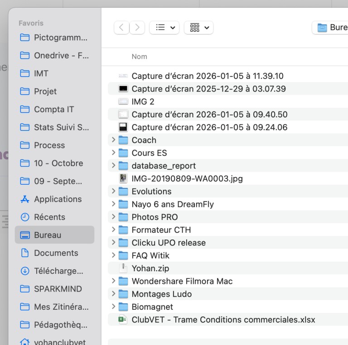
Task: Open Récents in the sidebar
Action: pos(49,217)
